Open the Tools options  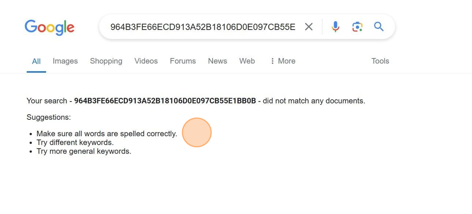[x=380, y=61]
